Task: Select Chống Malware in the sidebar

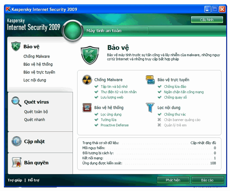Action: [36, 56]
